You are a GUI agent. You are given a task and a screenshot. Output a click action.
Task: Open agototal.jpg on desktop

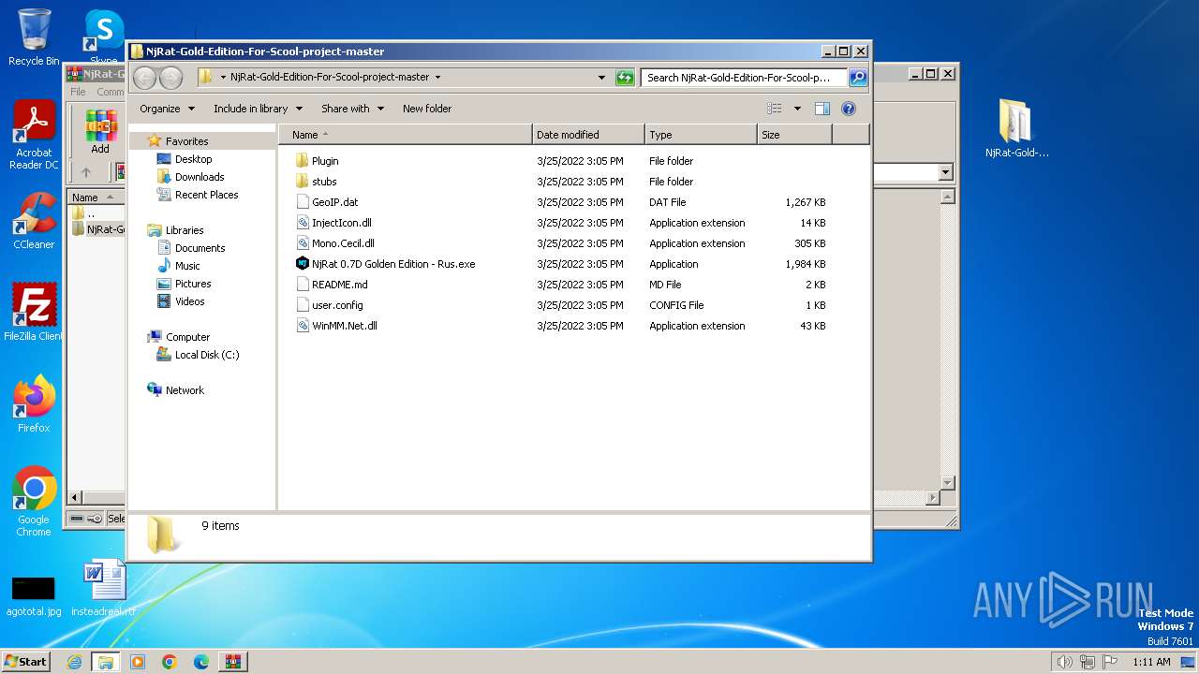34,595
